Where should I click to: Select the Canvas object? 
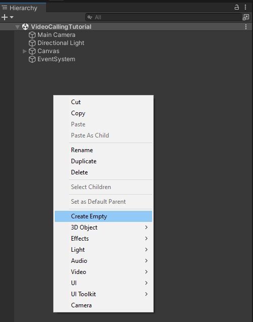click(48, 51)
